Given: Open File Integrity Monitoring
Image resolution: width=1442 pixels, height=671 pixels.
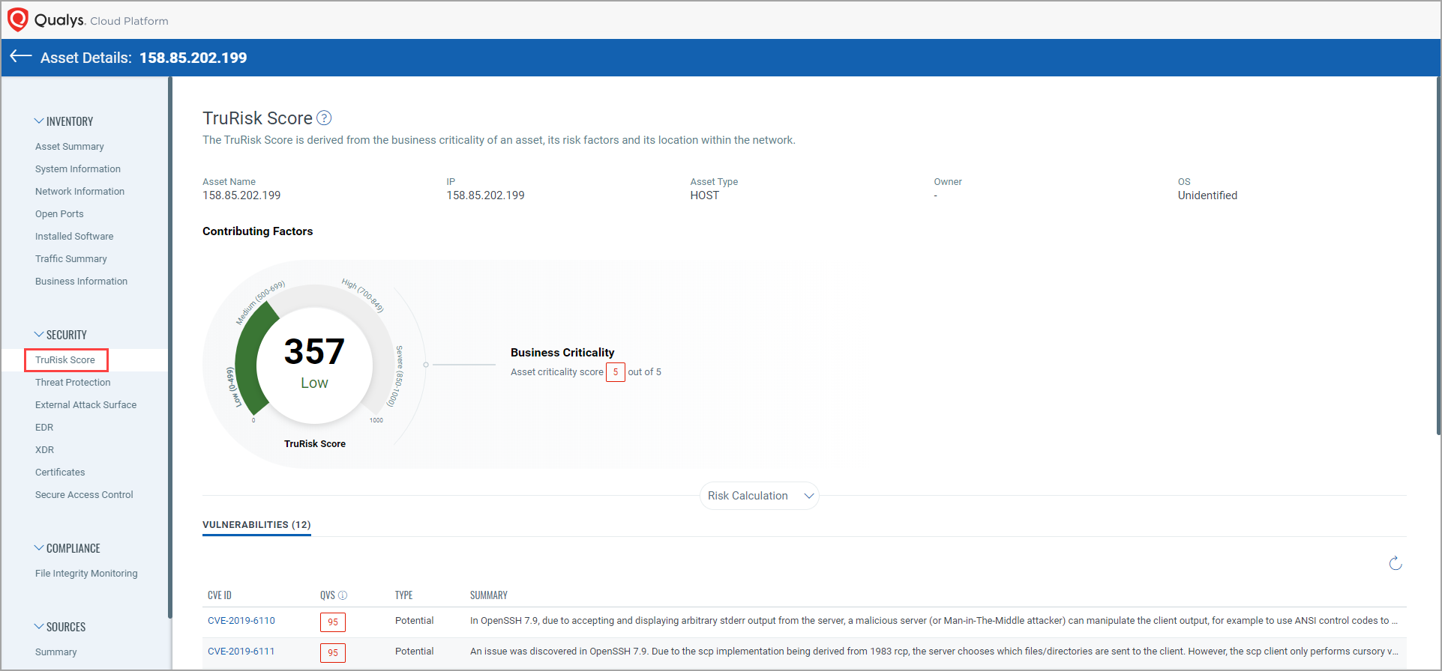Looking at the screenshot, I should pyautogui.click(x=86, y=574).
